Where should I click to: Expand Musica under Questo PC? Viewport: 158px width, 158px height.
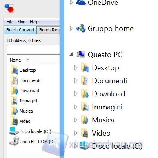(76, 120)
